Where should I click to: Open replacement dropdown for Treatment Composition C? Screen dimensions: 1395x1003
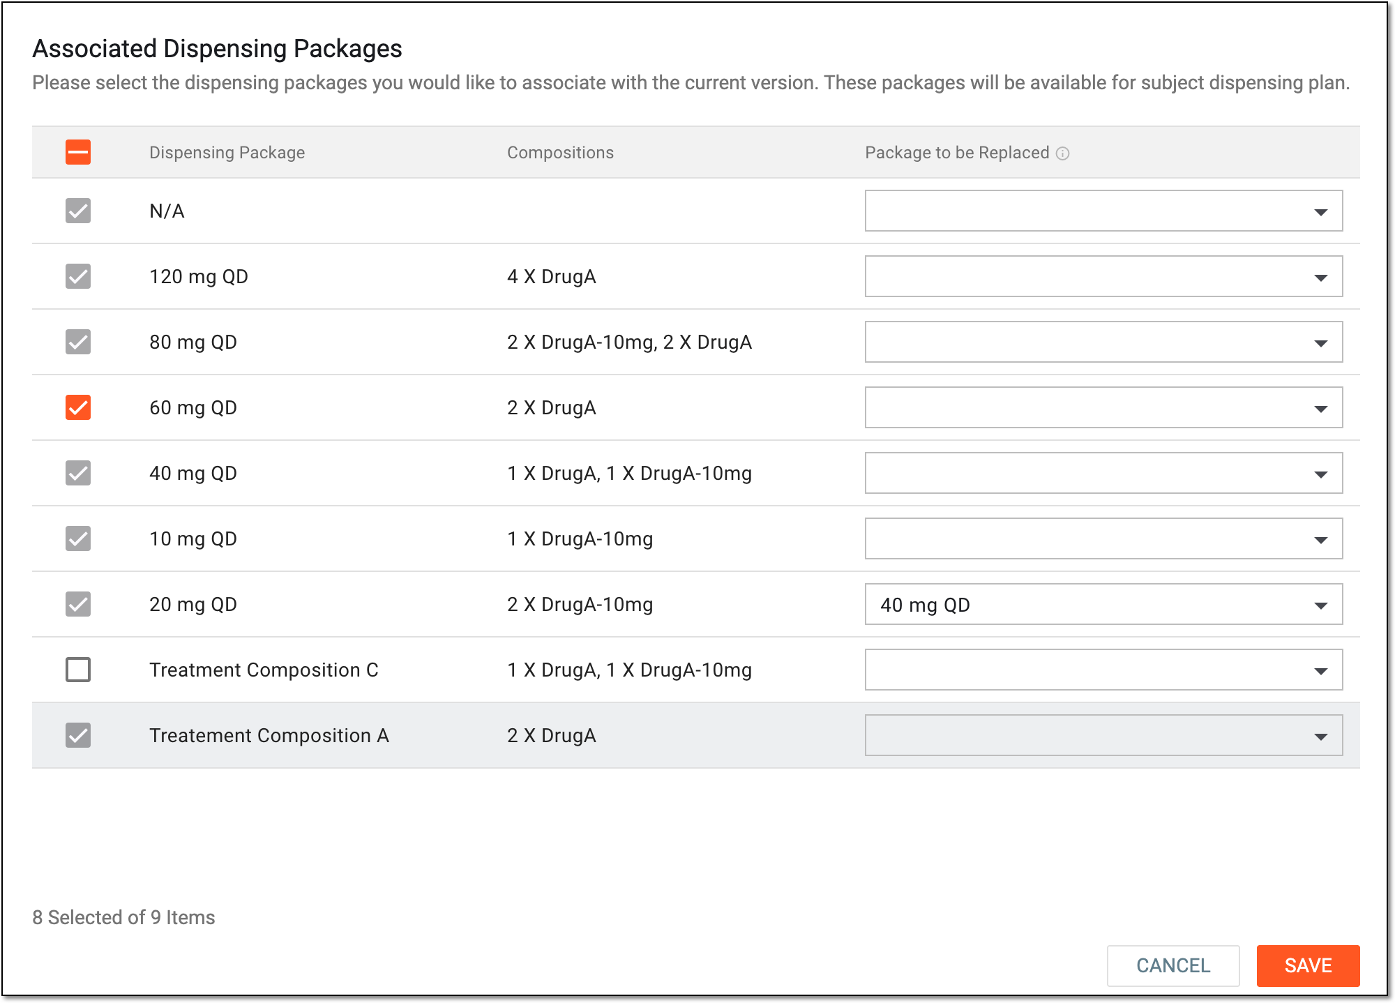pos(1103,670)
